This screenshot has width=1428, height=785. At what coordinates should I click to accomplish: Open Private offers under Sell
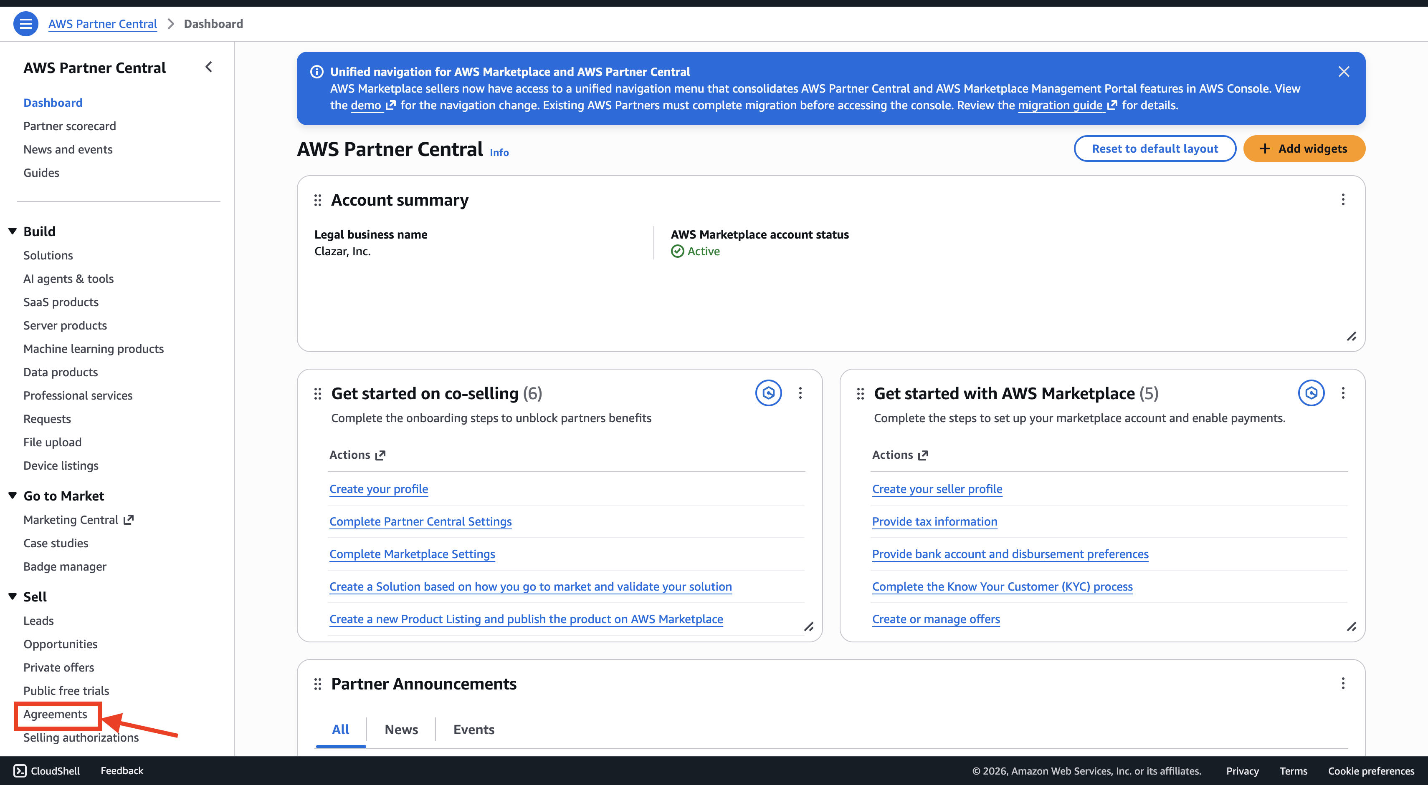pos(59,668)
